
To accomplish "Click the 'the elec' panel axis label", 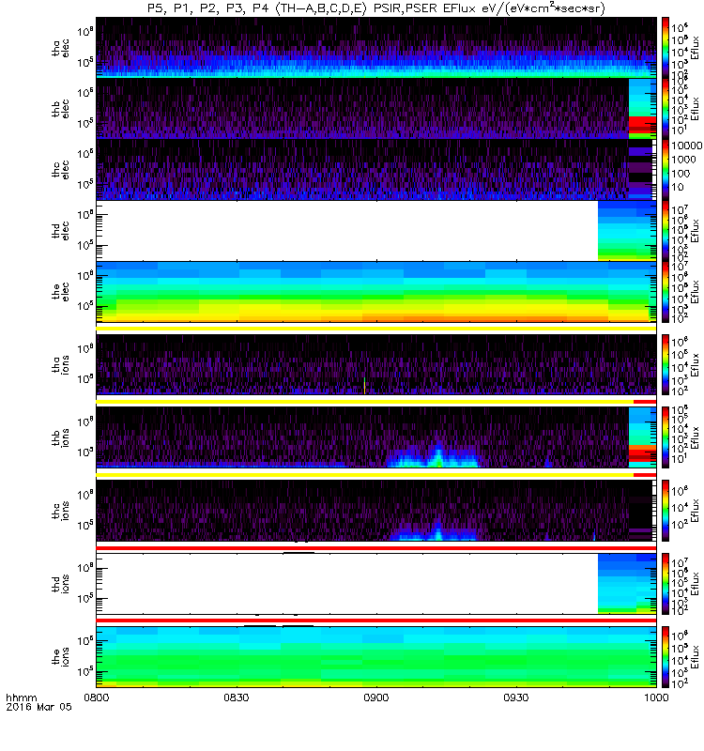I will tap(60, 292).
